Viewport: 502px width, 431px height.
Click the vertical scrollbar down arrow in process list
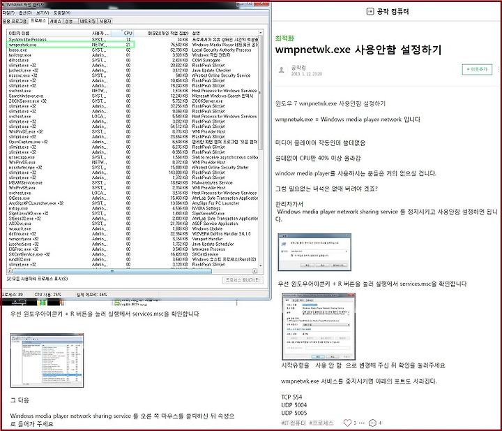point(261,266)
